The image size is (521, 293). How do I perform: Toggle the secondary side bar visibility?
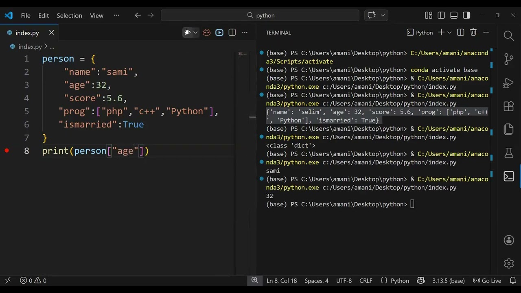(466, 15)
